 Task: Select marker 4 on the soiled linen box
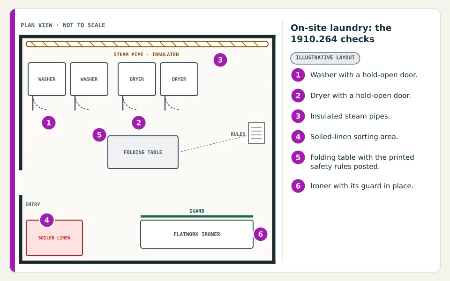tap(47, 220)
